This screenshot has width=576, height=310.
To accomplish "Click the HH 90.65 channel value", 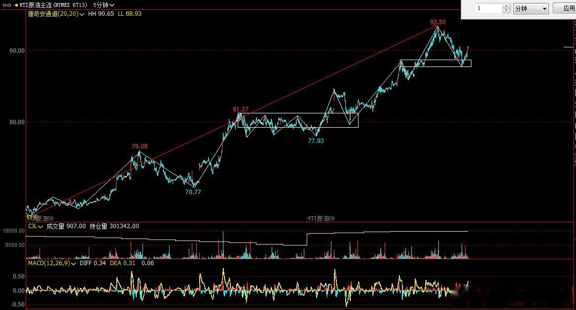I will 101,14.
